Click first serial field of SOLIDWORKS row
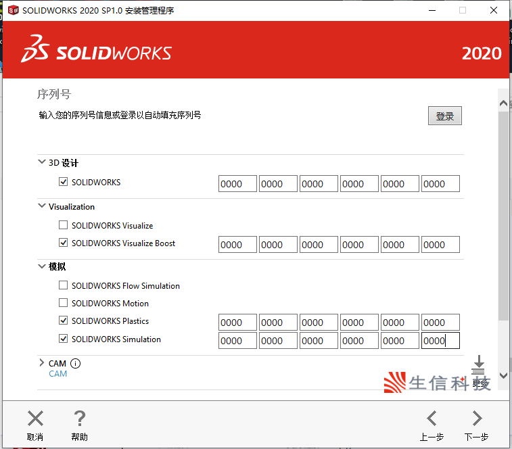The image size is (512, 449). pyautogui.click(x=237, y=184)
